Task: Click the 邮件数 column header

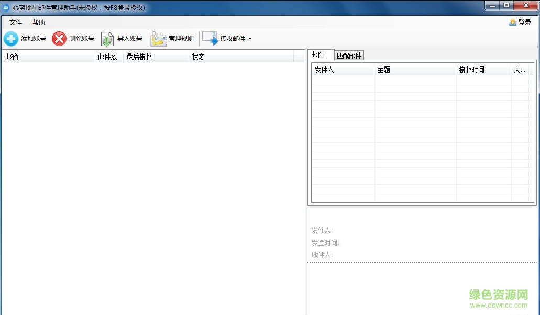Action: (108, 57)
